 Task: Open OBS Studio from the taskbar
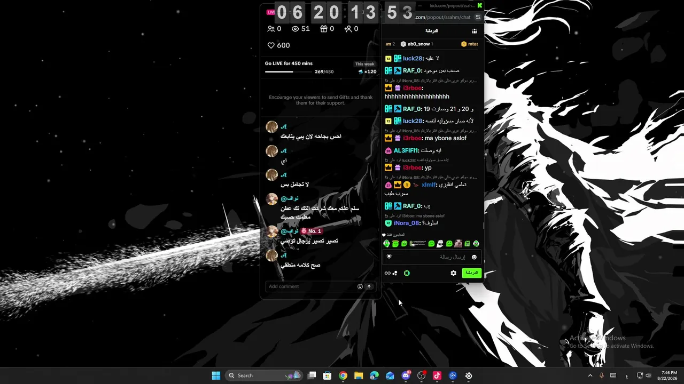coord(422,375)
